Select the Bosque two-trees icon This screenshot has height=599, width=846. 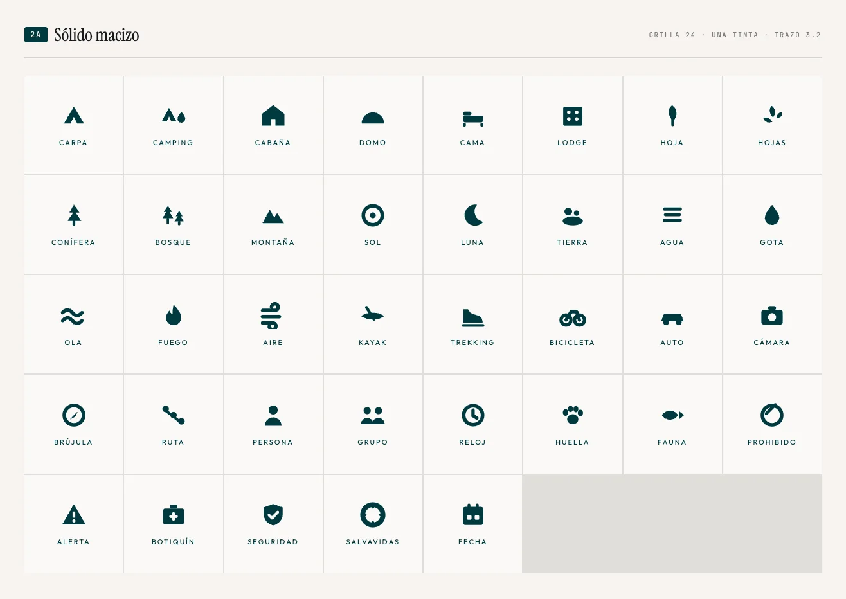coord(174,215)
